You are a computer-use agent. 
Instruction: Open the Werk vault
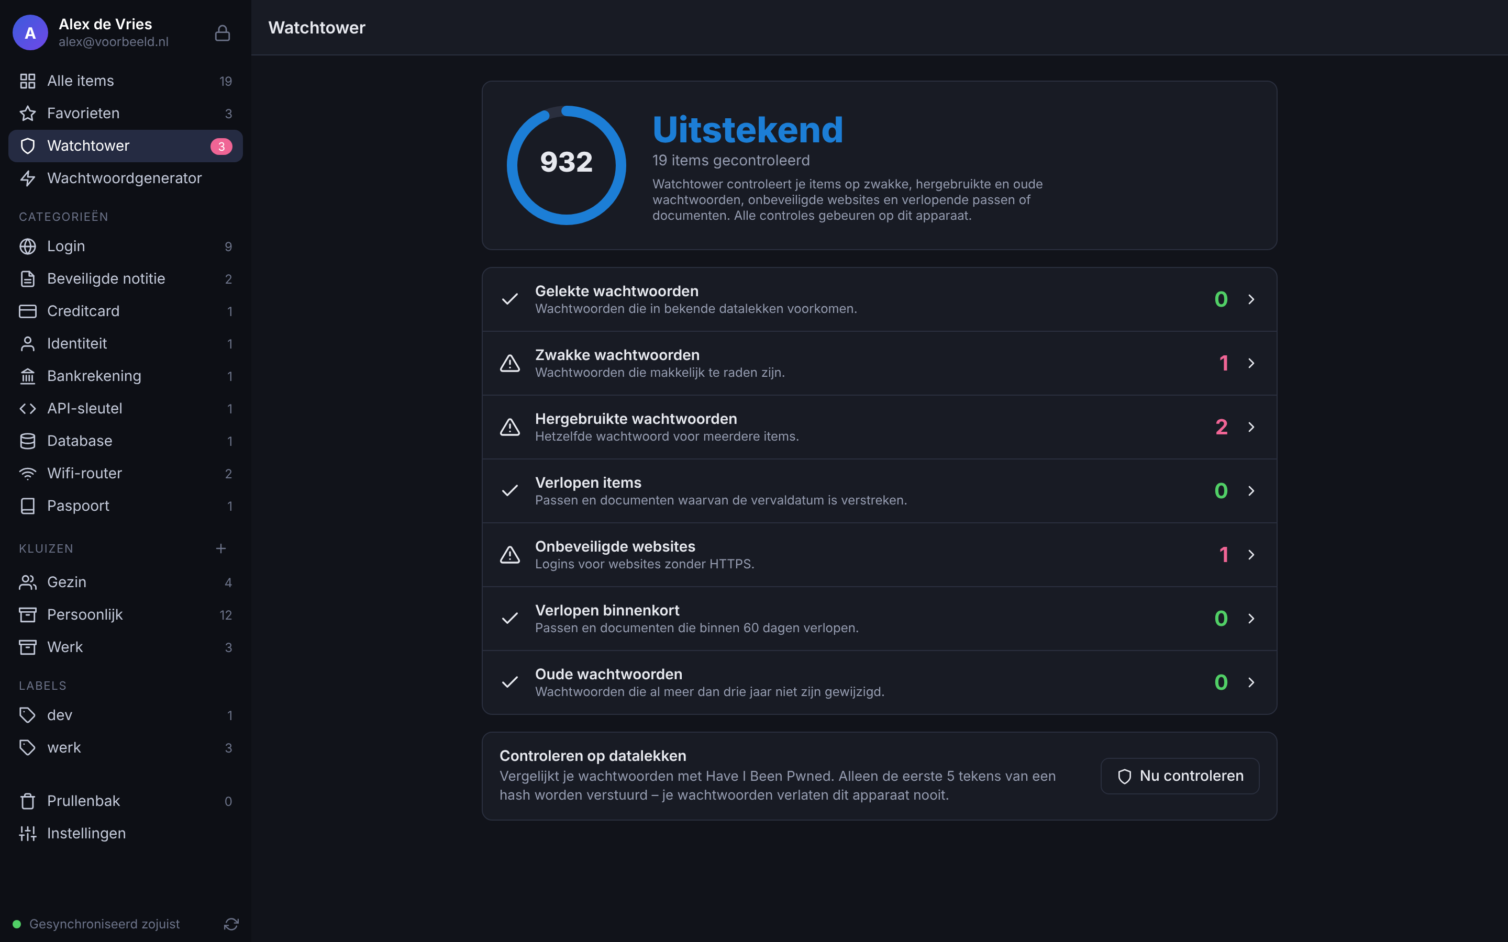pos(125,647)
